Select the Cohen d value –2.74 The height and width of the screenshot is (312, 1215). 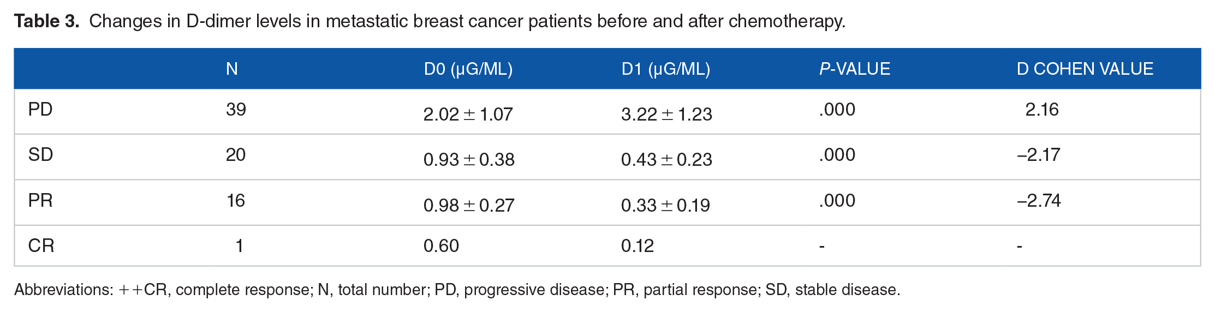[1038, 201]
